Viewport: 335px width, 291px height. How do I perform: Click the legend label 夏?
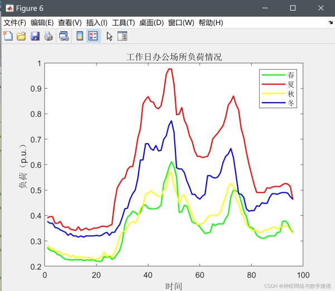291,84
